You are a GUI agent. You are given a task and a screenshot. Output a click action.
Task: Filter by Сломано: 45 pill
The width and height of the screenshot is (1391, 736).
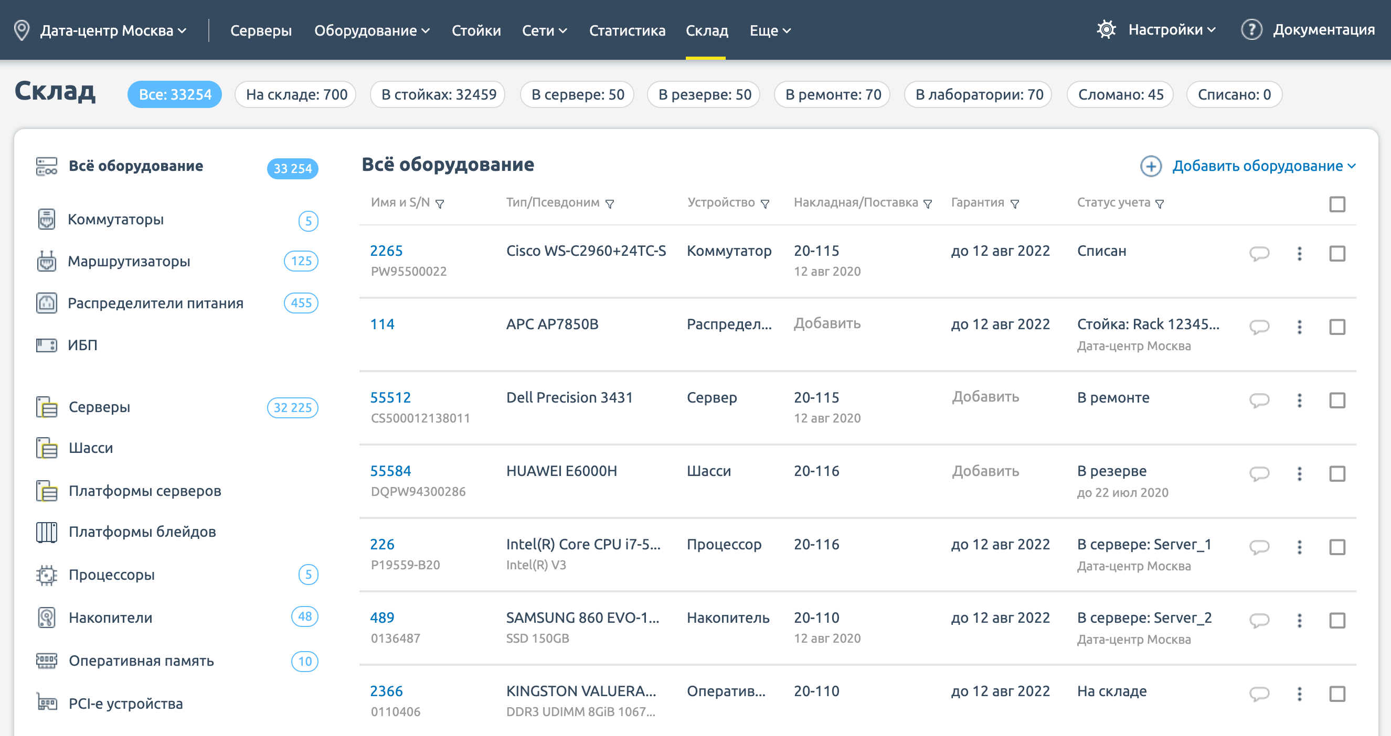point(1120,94)
